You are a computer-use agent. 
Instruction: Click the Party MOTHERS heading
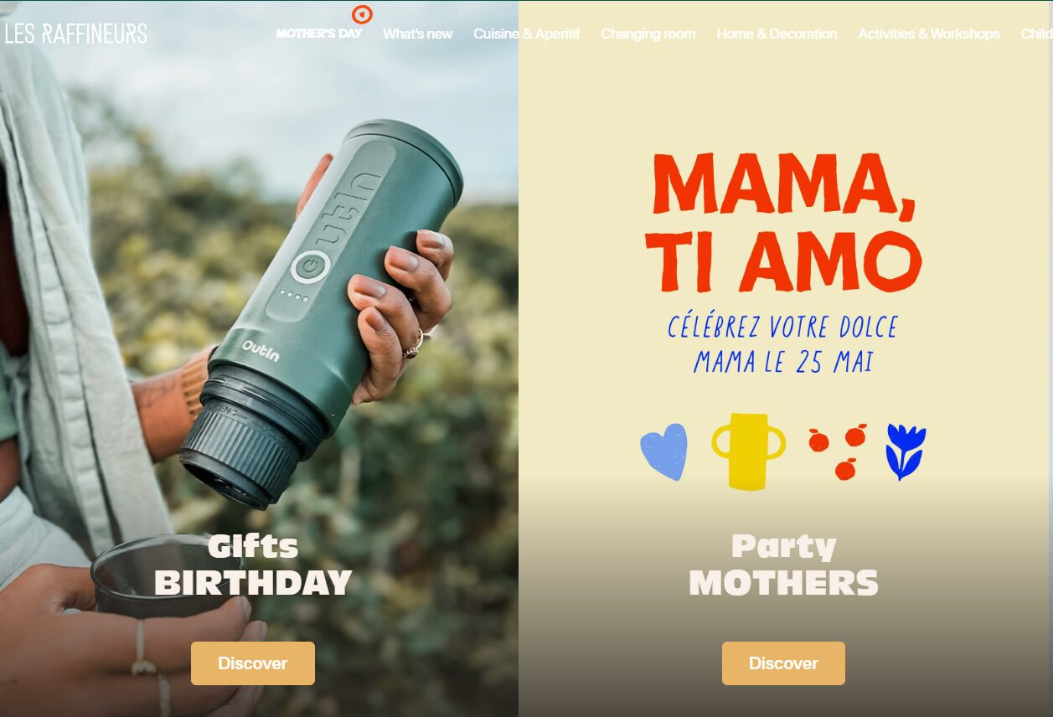tap(783, 565)
